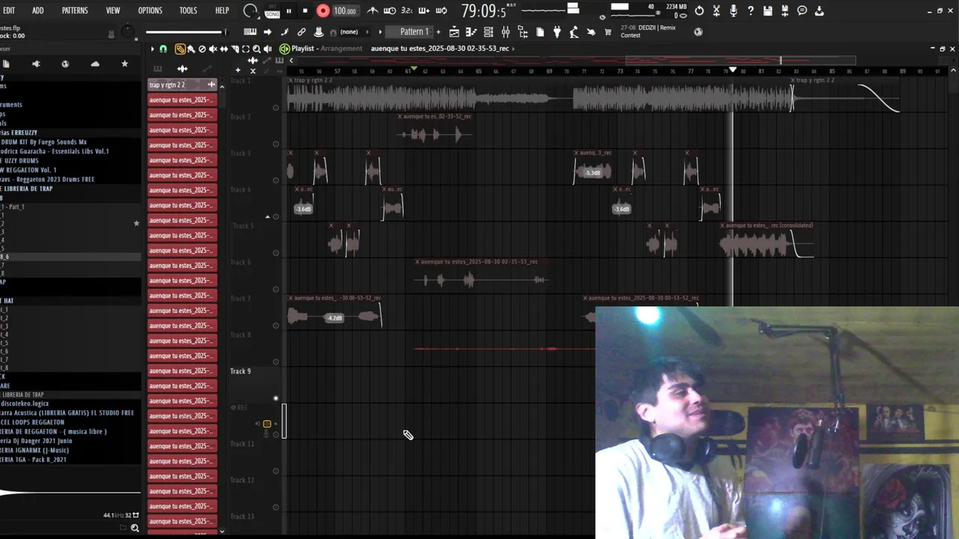Screen dimensions: 959x539
Task: Open the microphone recording icon
Action: [733, 10]
